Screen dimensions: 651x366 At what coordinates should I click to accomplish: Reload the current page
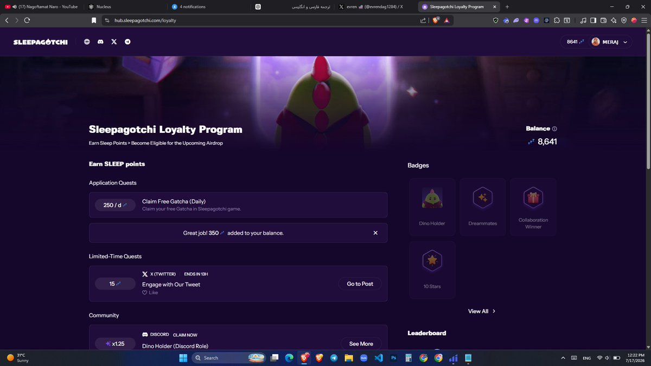point(27,20)
